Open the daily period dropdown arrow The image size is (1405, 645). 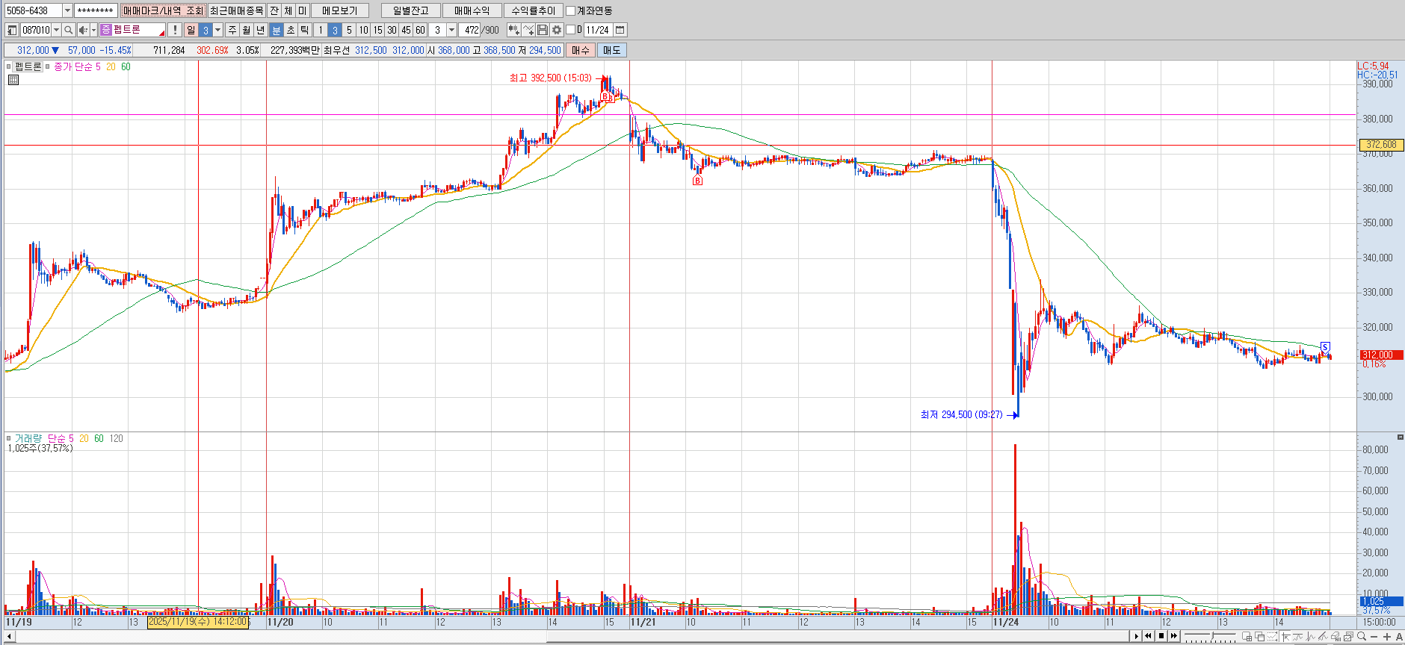coord(218,30)
